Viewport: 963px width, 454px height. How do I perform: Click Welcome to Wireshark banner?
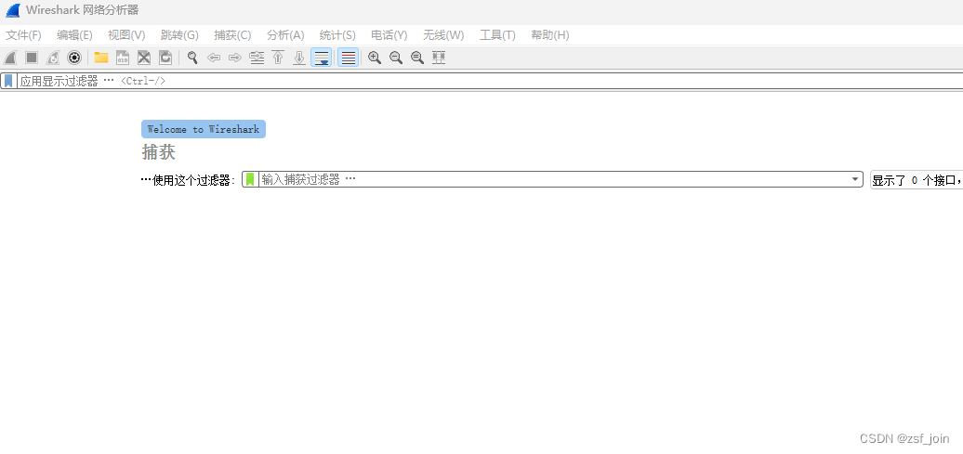tap(204, 129)
